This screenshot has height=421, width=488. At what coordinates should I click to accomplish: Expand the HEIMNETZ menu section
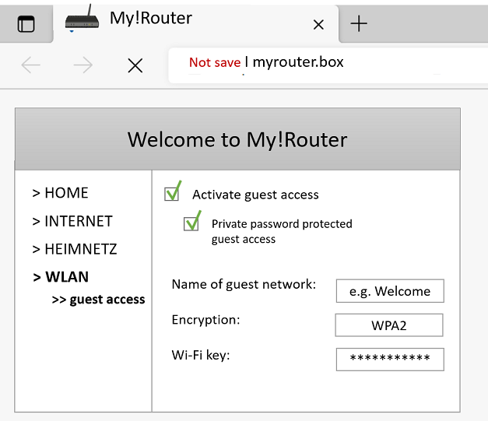point(75,249)
